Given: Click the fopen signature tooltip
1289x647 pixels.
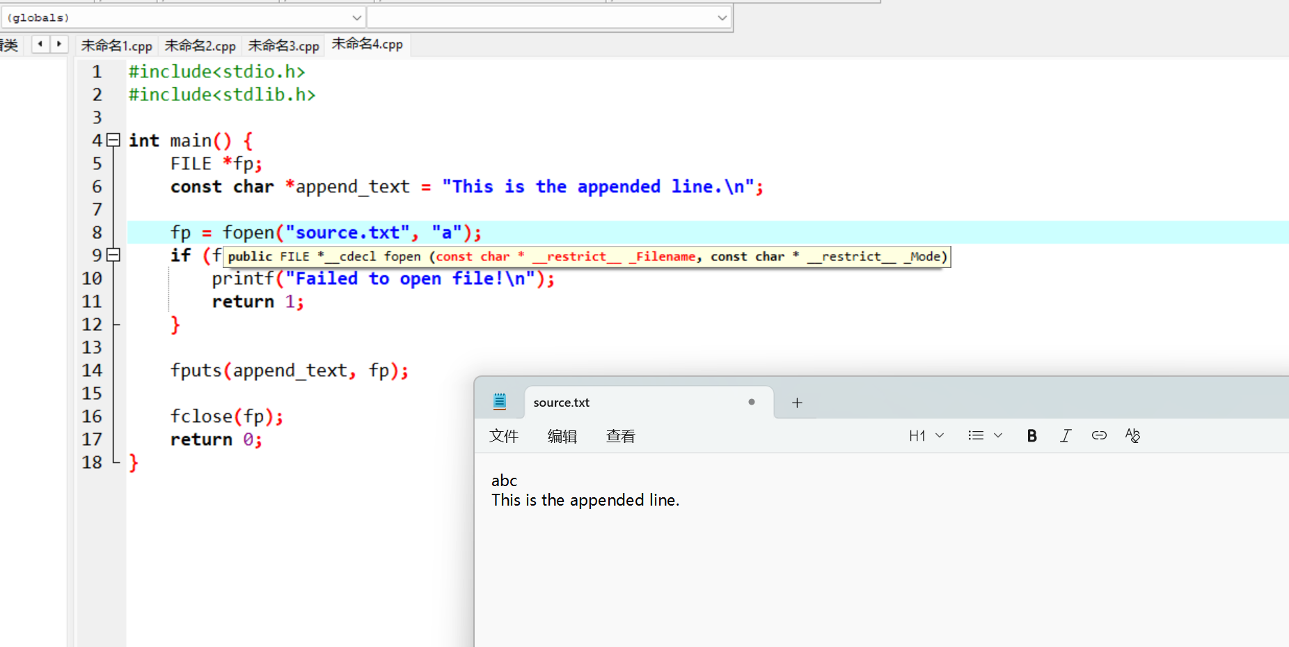Looking at the screenshot, I should click(x=587, y=256).
